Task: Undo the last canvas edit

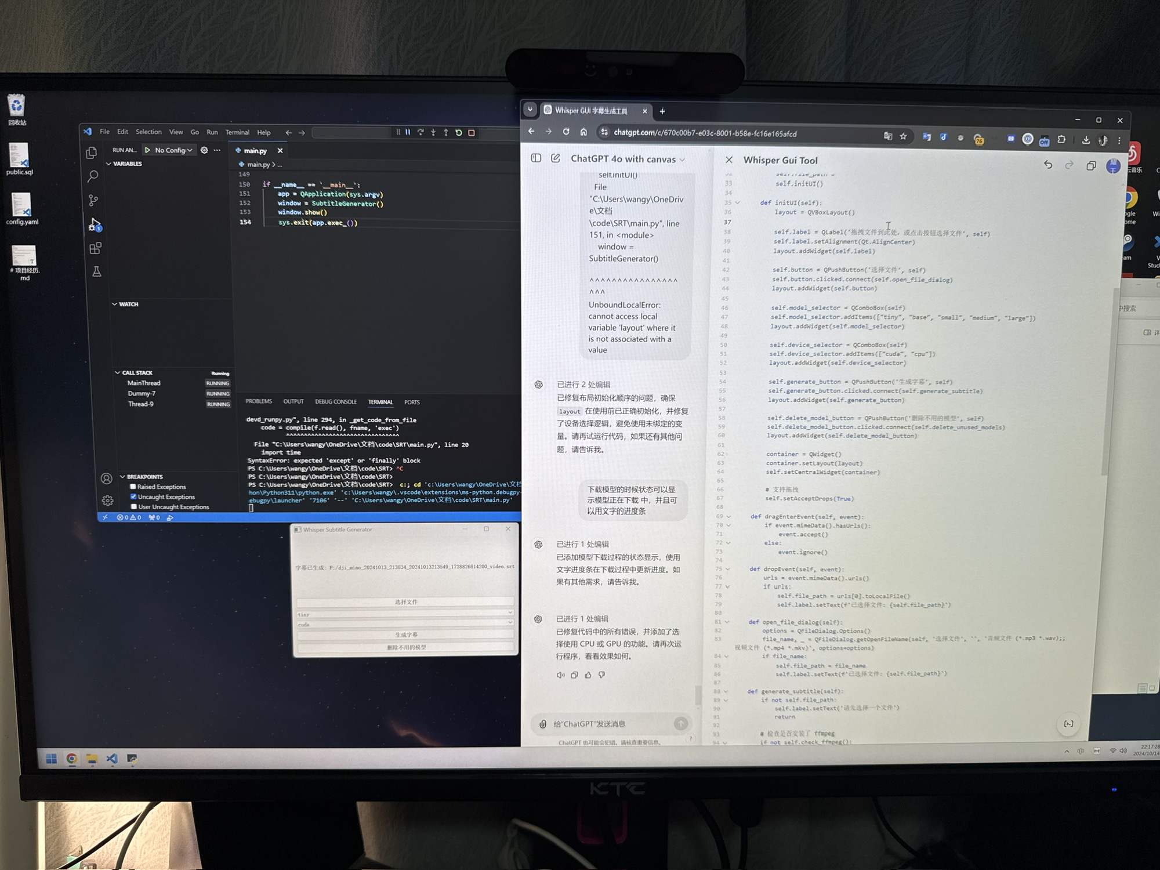Action: point(1047,165)
